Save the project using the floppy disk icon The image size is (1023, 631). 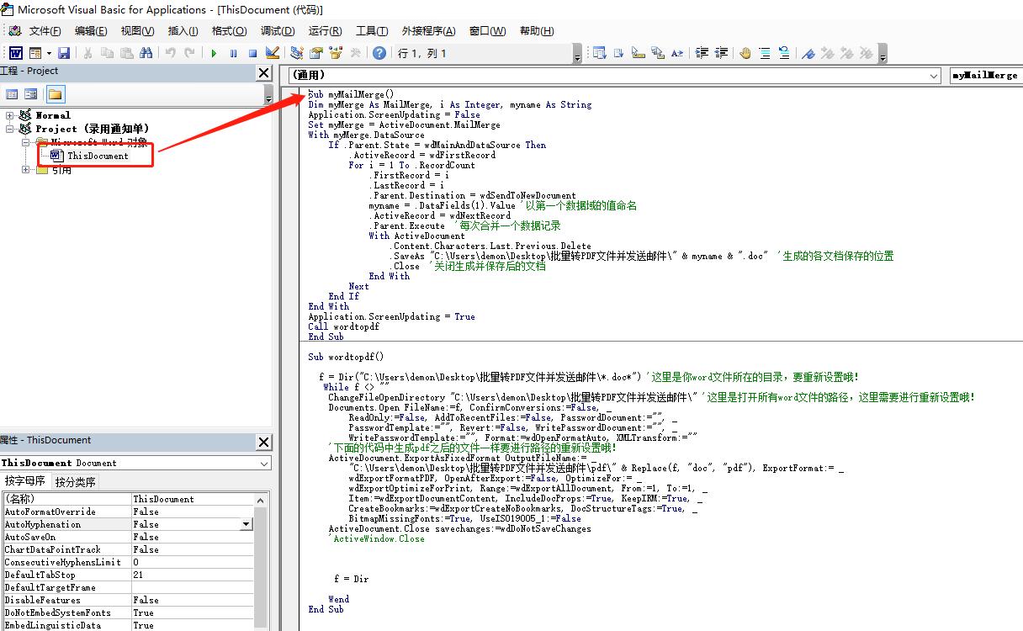pos(63,53)
